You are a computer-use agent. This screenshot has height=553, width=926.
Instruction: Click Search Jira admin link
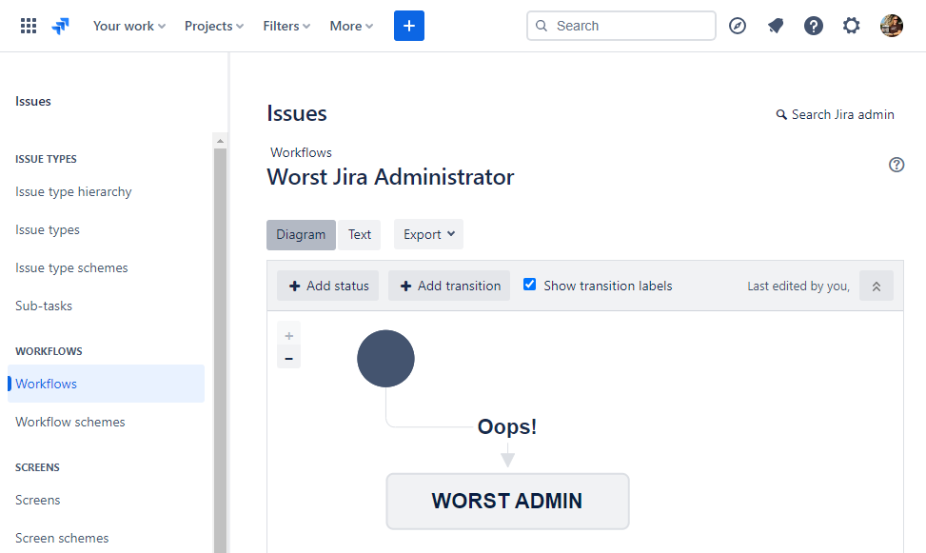pos(835,114)
